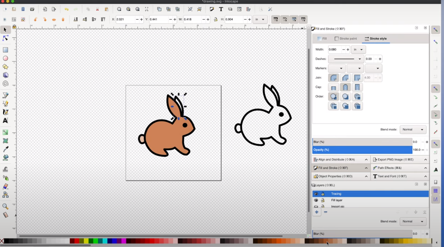
Task: Click the Paste clipboard icon
Action: 107,9
